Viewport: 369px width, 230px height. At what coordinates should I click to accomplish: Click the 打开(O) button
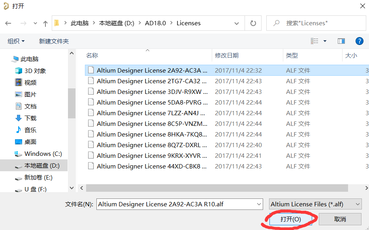[x=290, y=219]
